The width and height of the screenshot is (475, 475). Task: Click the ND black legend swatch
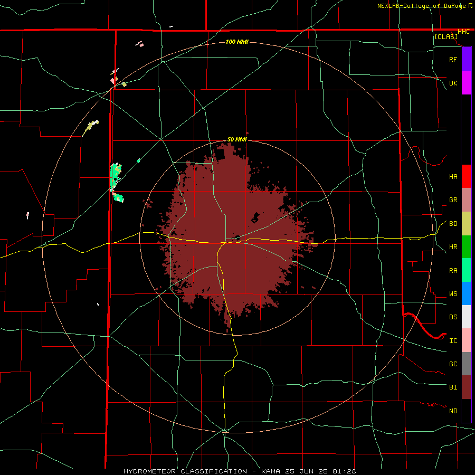point(466,411)
